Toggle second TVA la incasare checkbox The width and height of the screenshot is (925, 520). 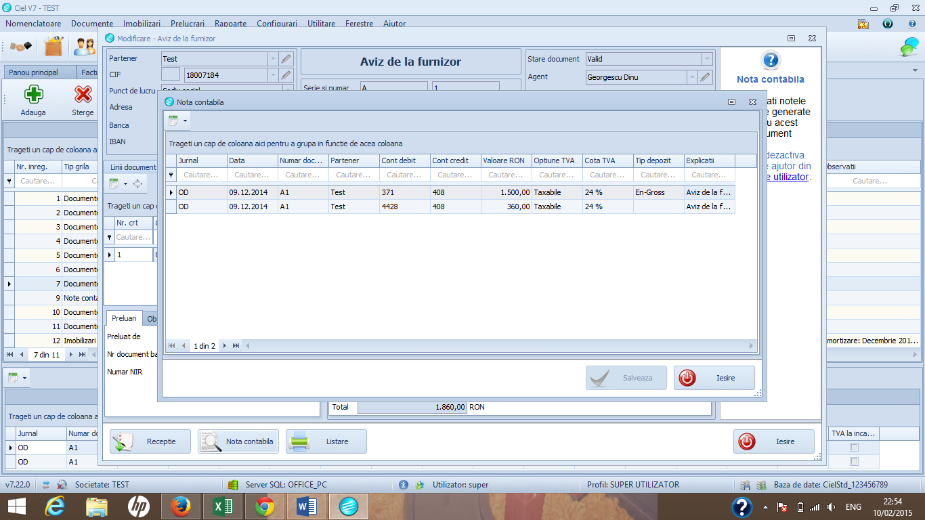point(854,462)
